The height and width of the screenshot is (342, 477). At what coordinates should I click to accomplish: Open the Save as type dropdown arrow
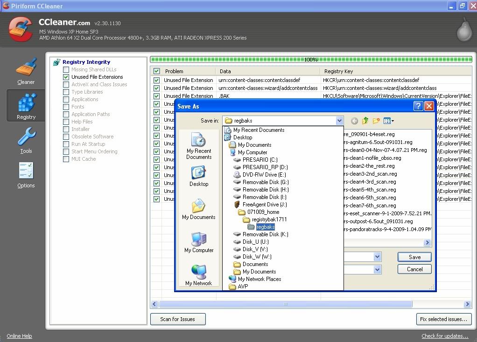377,269
